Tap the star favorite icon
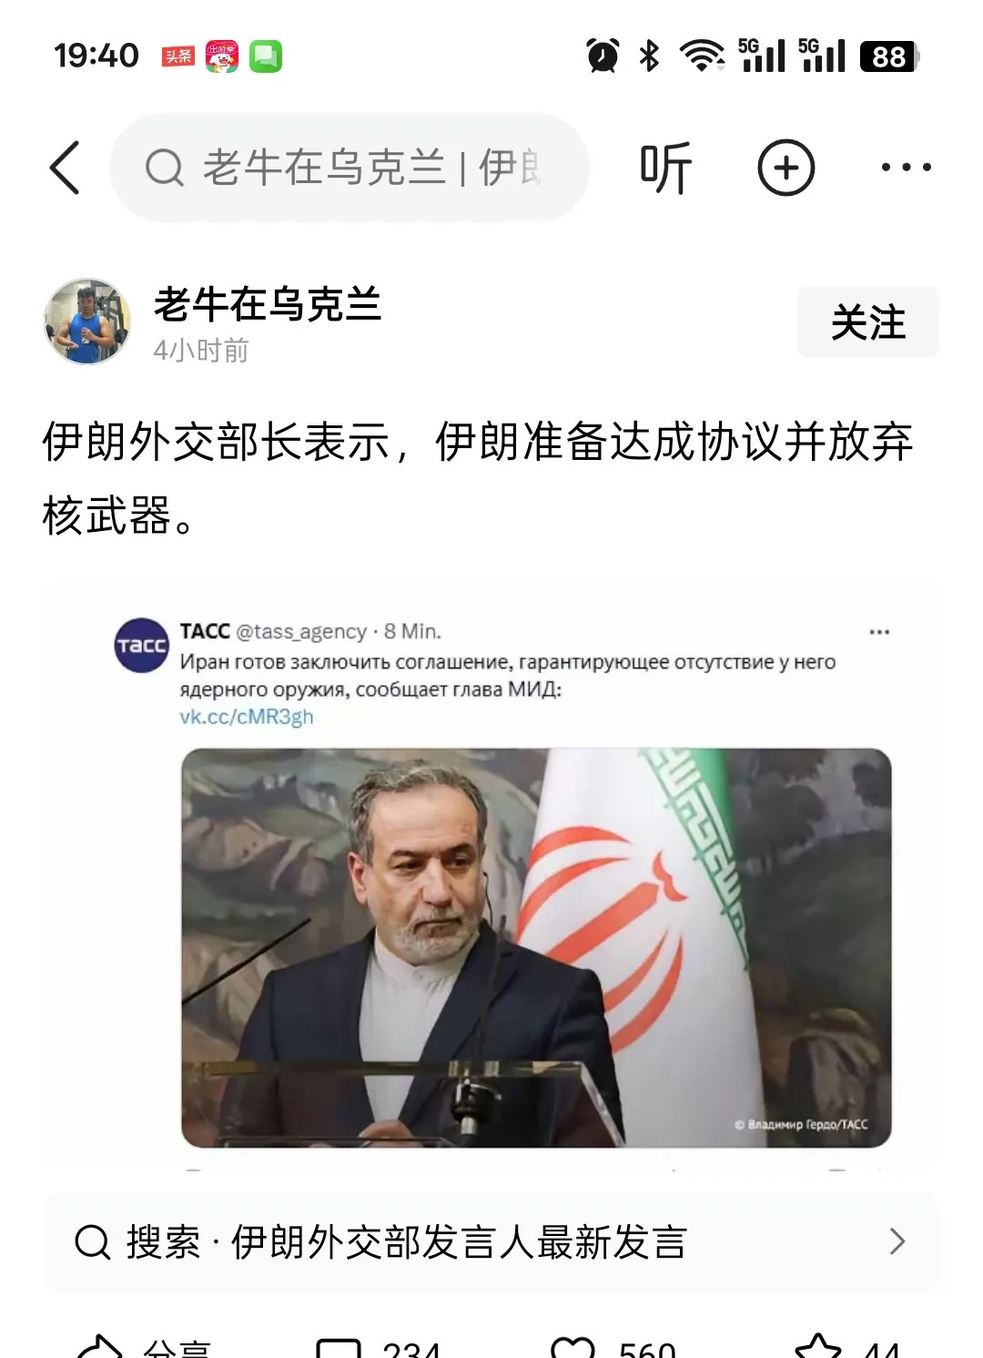Screen dimensions: 983x1358 click(x=818, y=1348)
